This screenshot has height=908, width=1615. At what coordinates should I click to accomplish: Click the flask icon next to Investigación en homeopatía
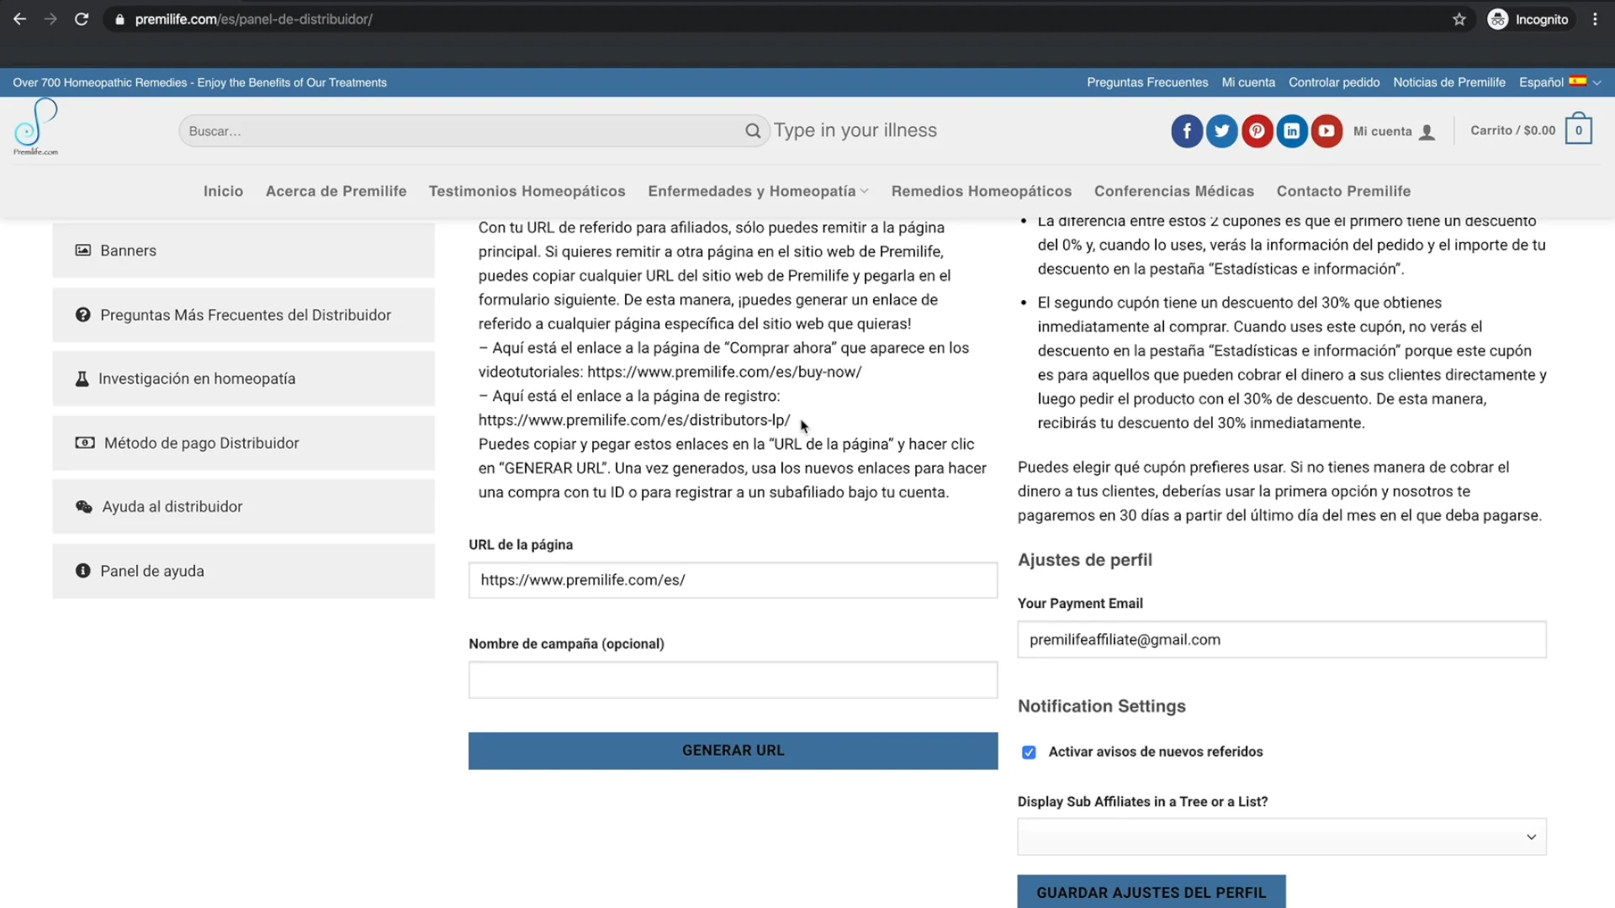pyautogui.click(x=82, y=378)
